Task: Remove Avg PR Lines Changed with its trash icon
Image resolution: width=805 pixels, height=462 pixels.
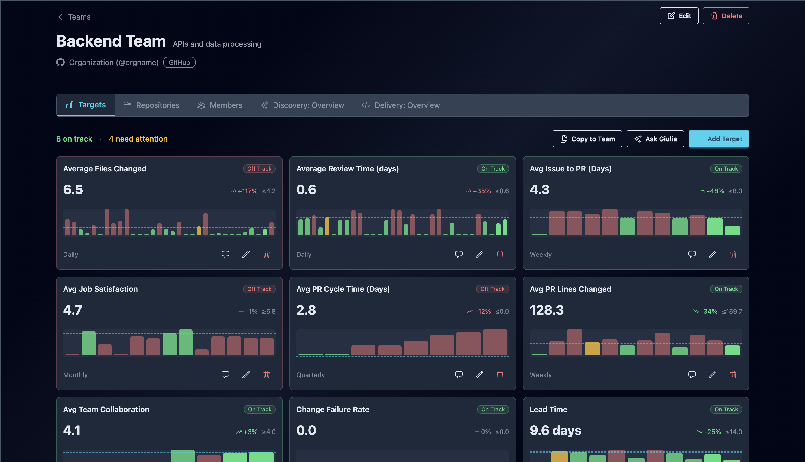Action: pos(733,375)
